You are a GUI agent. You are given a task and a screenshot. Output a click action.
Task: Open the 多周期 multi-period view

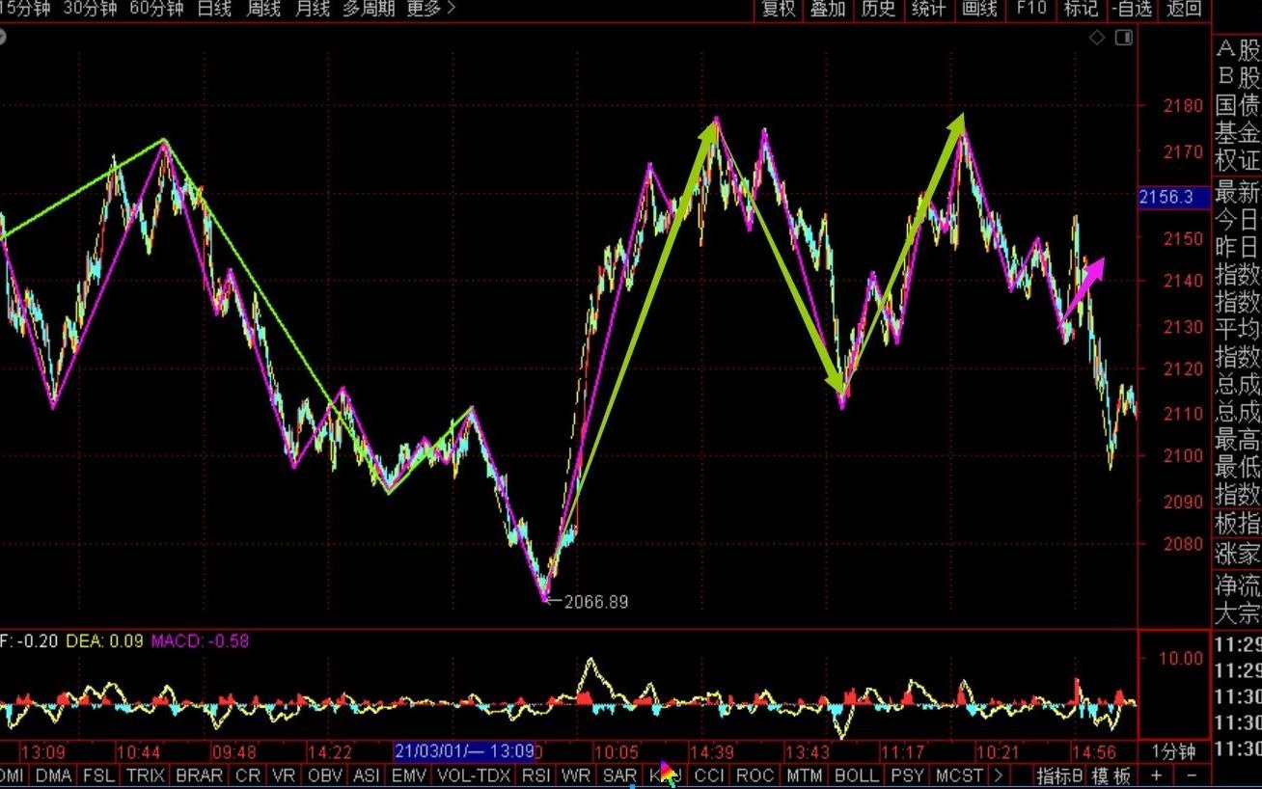pos(369,9)
